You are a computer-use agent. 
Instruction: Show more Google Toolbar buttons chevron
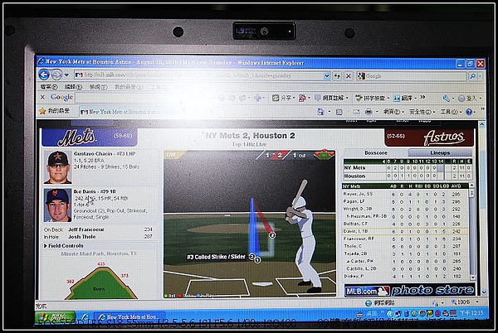pyautogui.click(x=422, y=97)
